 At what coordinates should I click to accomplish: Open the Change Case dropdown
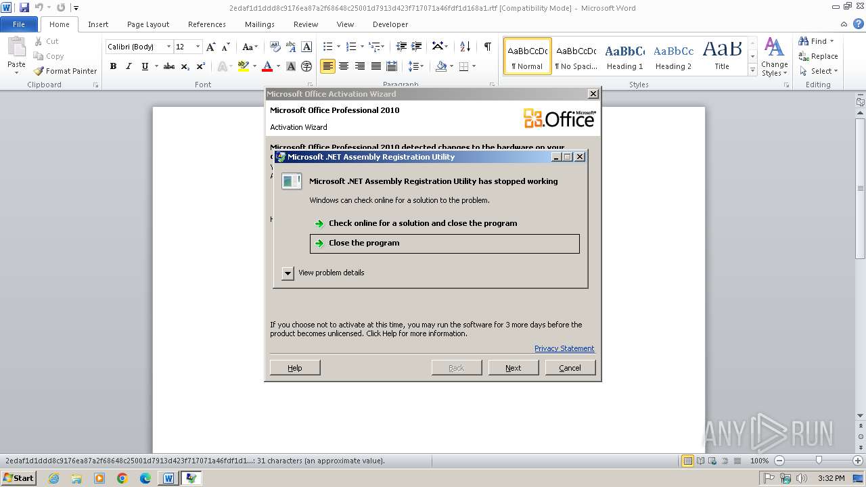point(250,47)
